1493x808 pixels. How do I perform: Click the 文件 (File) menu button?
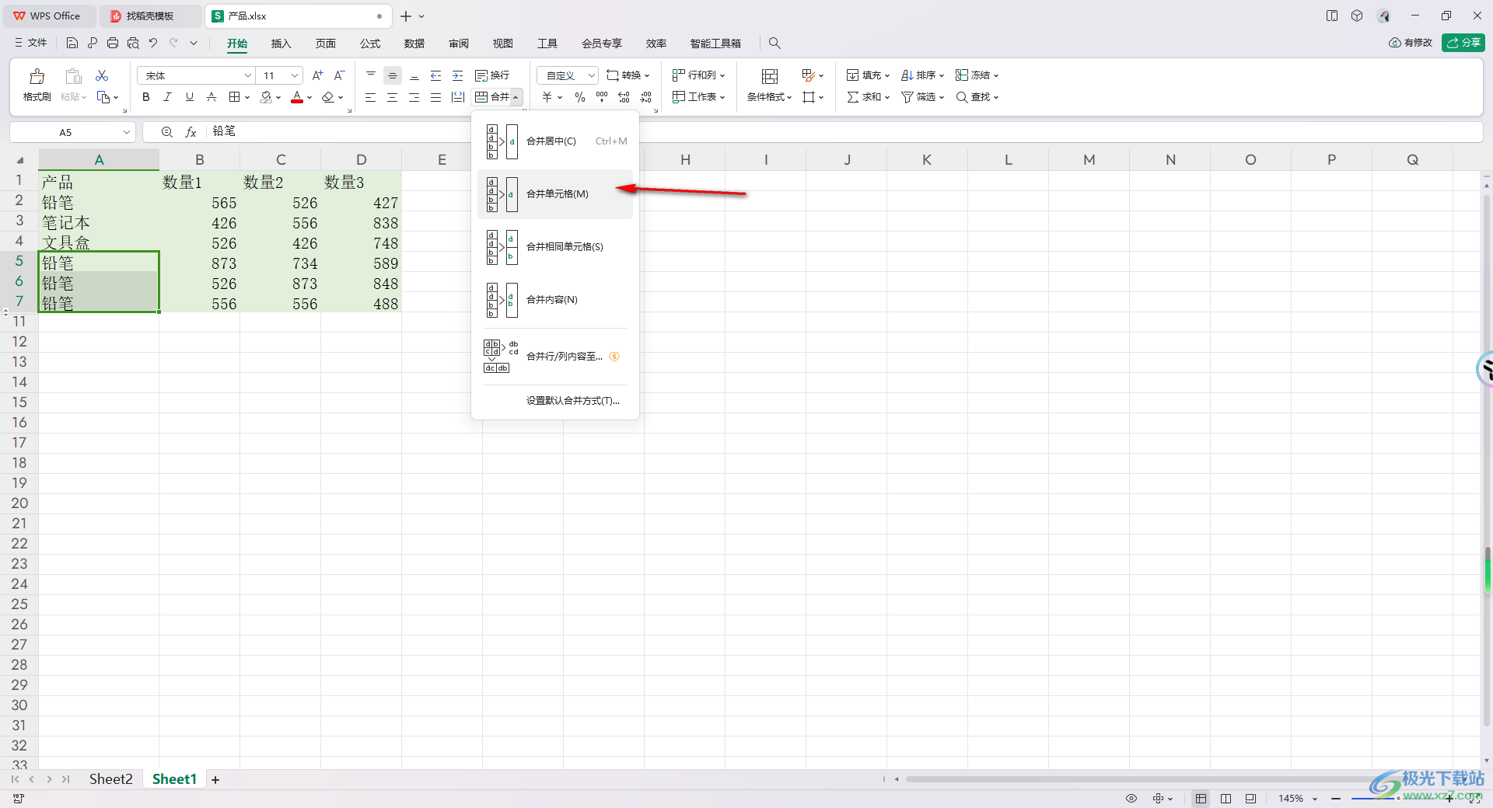coord(30,43)
